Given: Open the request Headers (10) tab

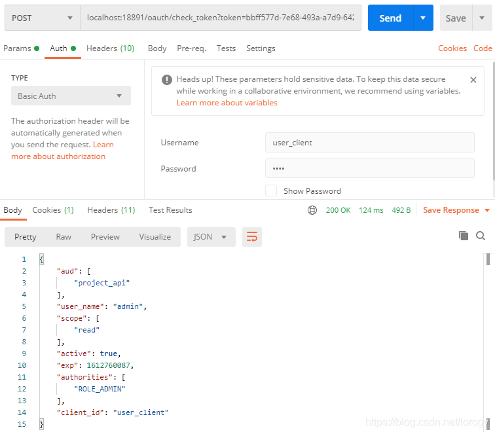Looking at the screenshot, I should pos(110,48).
